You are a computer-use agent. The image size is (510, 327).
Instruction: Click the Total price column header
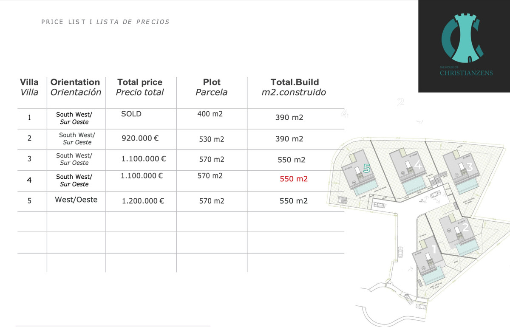tap(140, 87)
